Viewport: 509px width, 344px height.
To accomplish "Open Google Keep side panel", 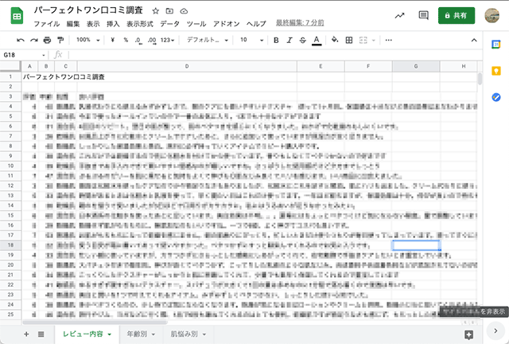I will point(496,71).
